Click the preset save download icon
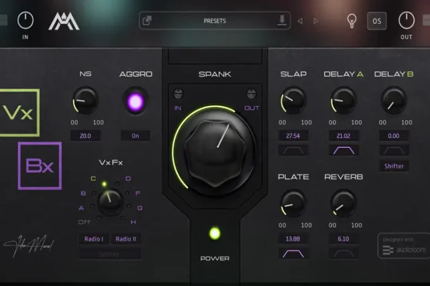This screenshot has width=430, height=286. [281, 20]
